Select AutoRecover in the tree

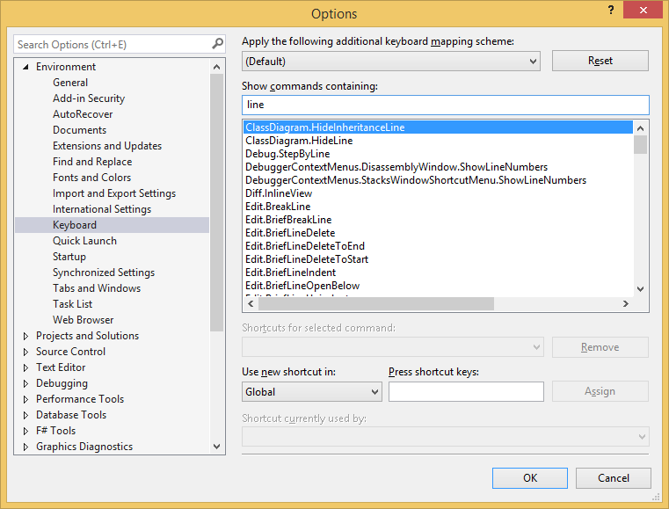click(x=83, y=114)
